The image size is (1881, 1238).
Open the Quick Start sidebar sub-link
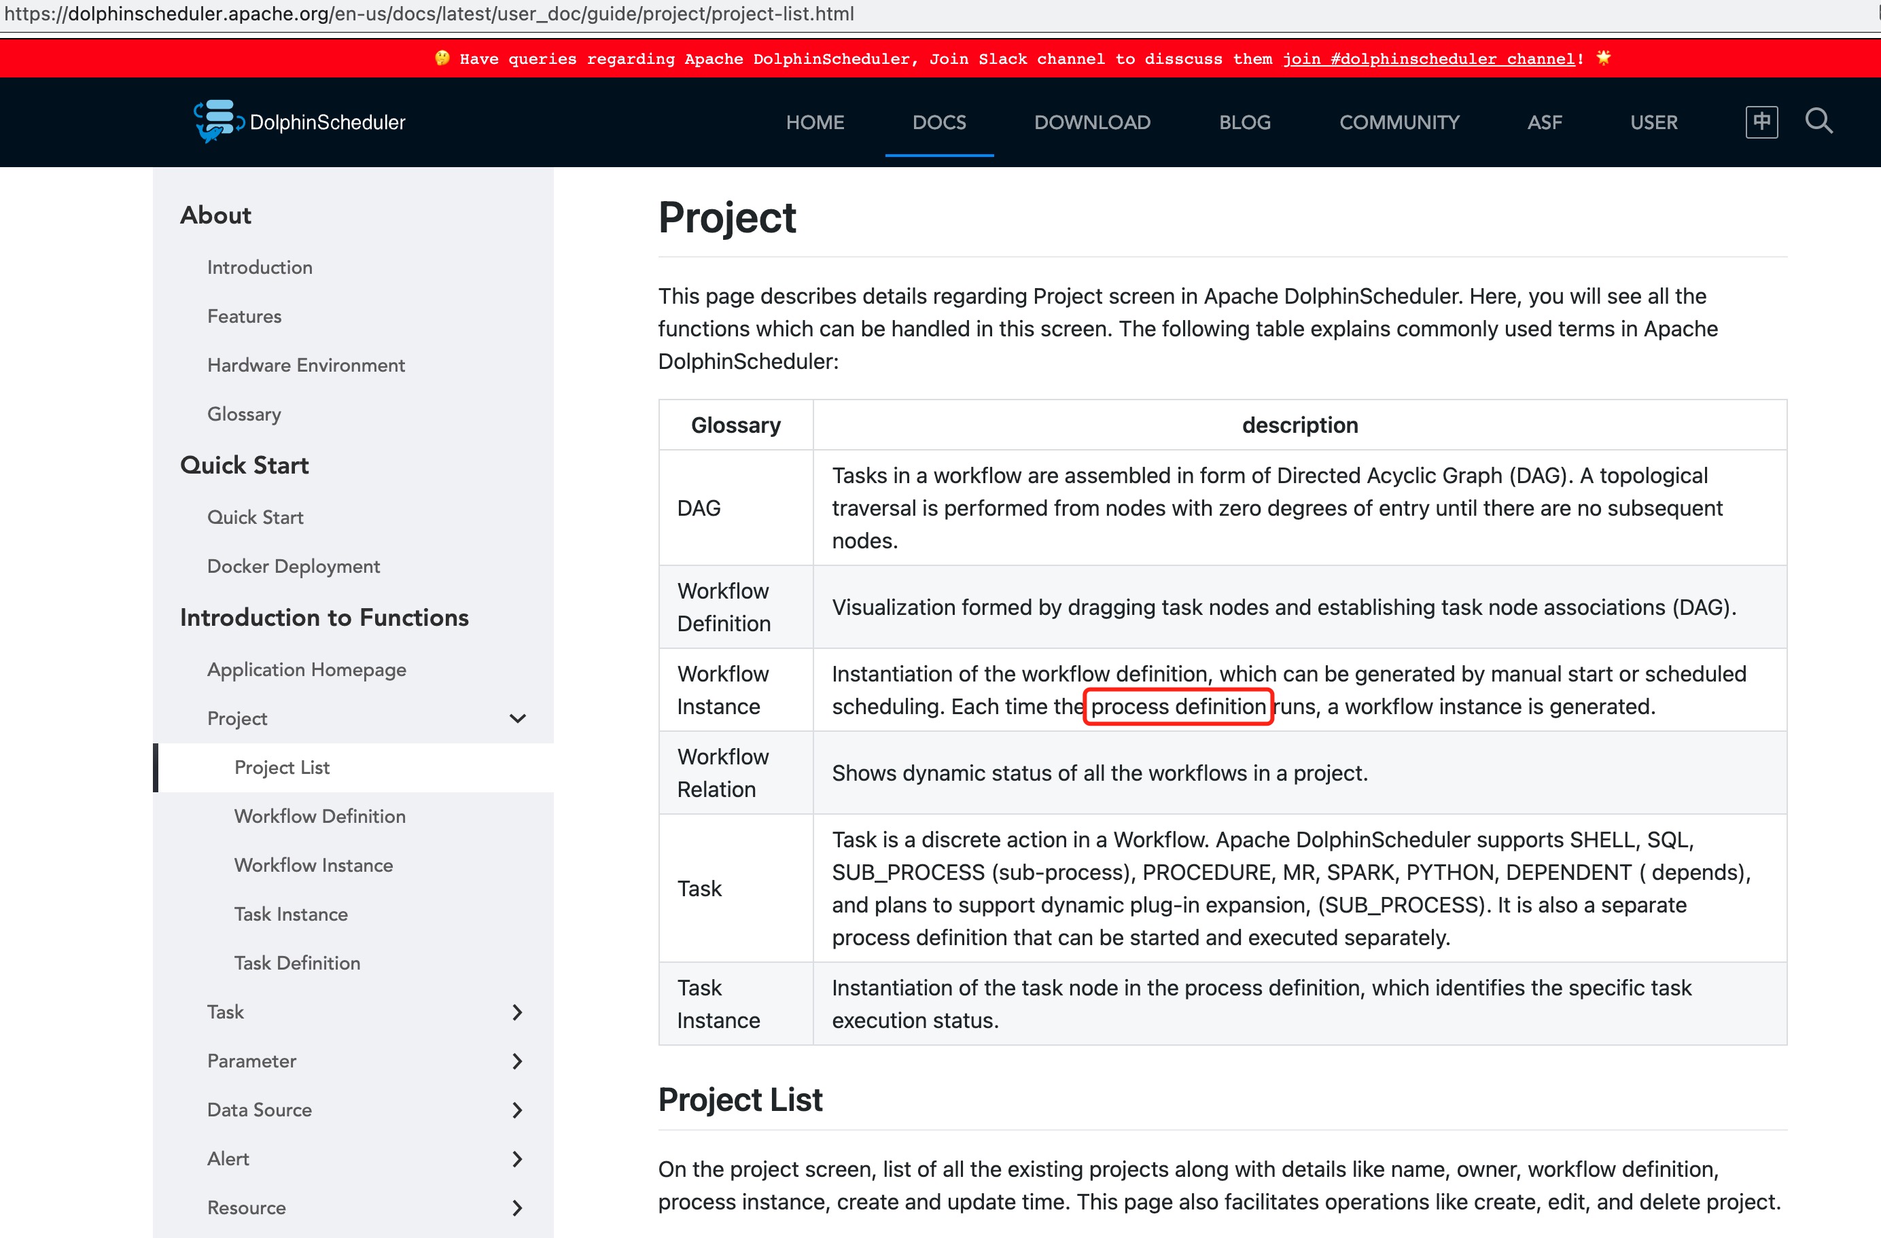pyautogui.click(x=256, y=516)
